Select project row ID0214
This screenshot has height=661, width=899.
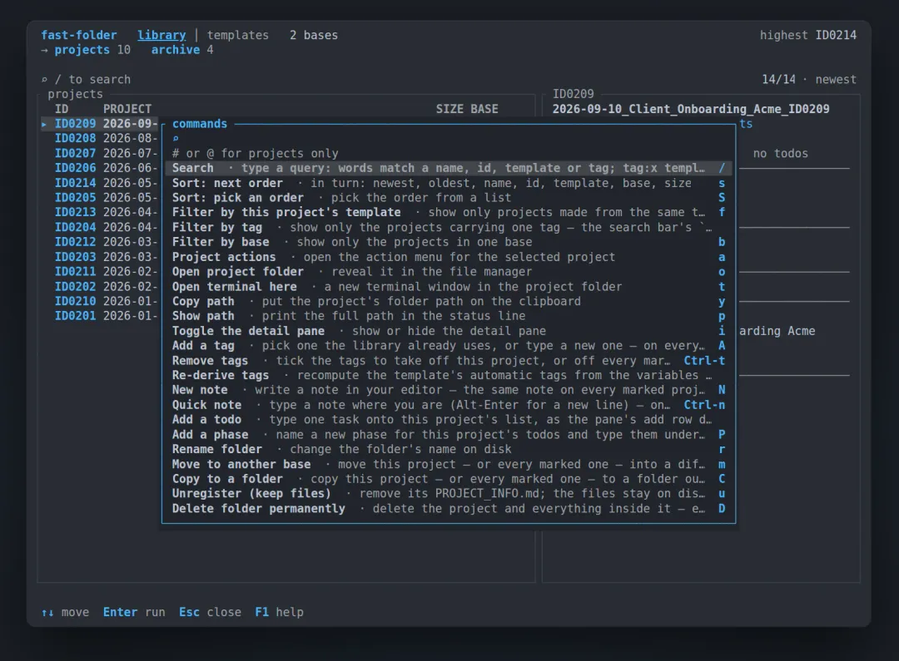pyautogui.click(x=100, y=183)
